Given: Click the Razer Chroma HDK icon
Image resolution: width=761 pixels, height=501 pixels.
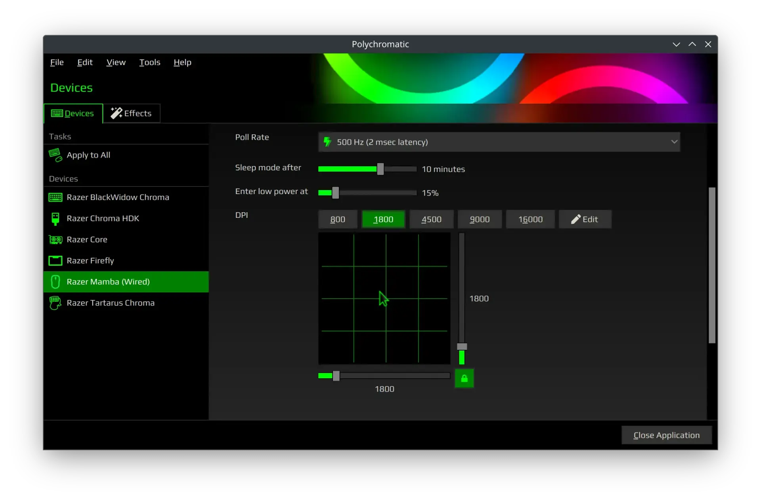Looking at the screenshot, I should 55,219.
